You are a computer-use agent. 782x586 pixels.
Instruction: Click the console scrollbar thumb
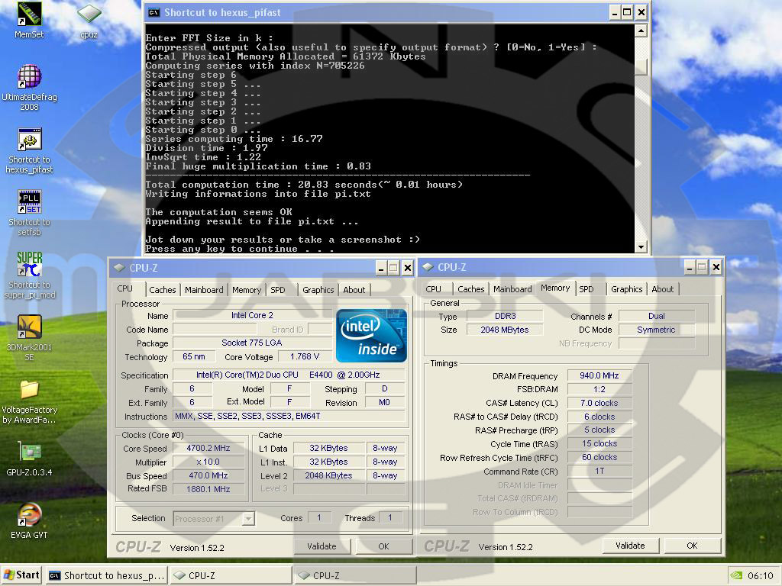(x=641, y=66)
